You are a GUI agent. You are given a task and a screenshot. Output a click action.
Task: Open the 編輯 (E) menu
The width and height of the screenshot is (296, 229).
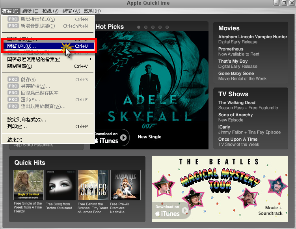[x=30, y=11]
